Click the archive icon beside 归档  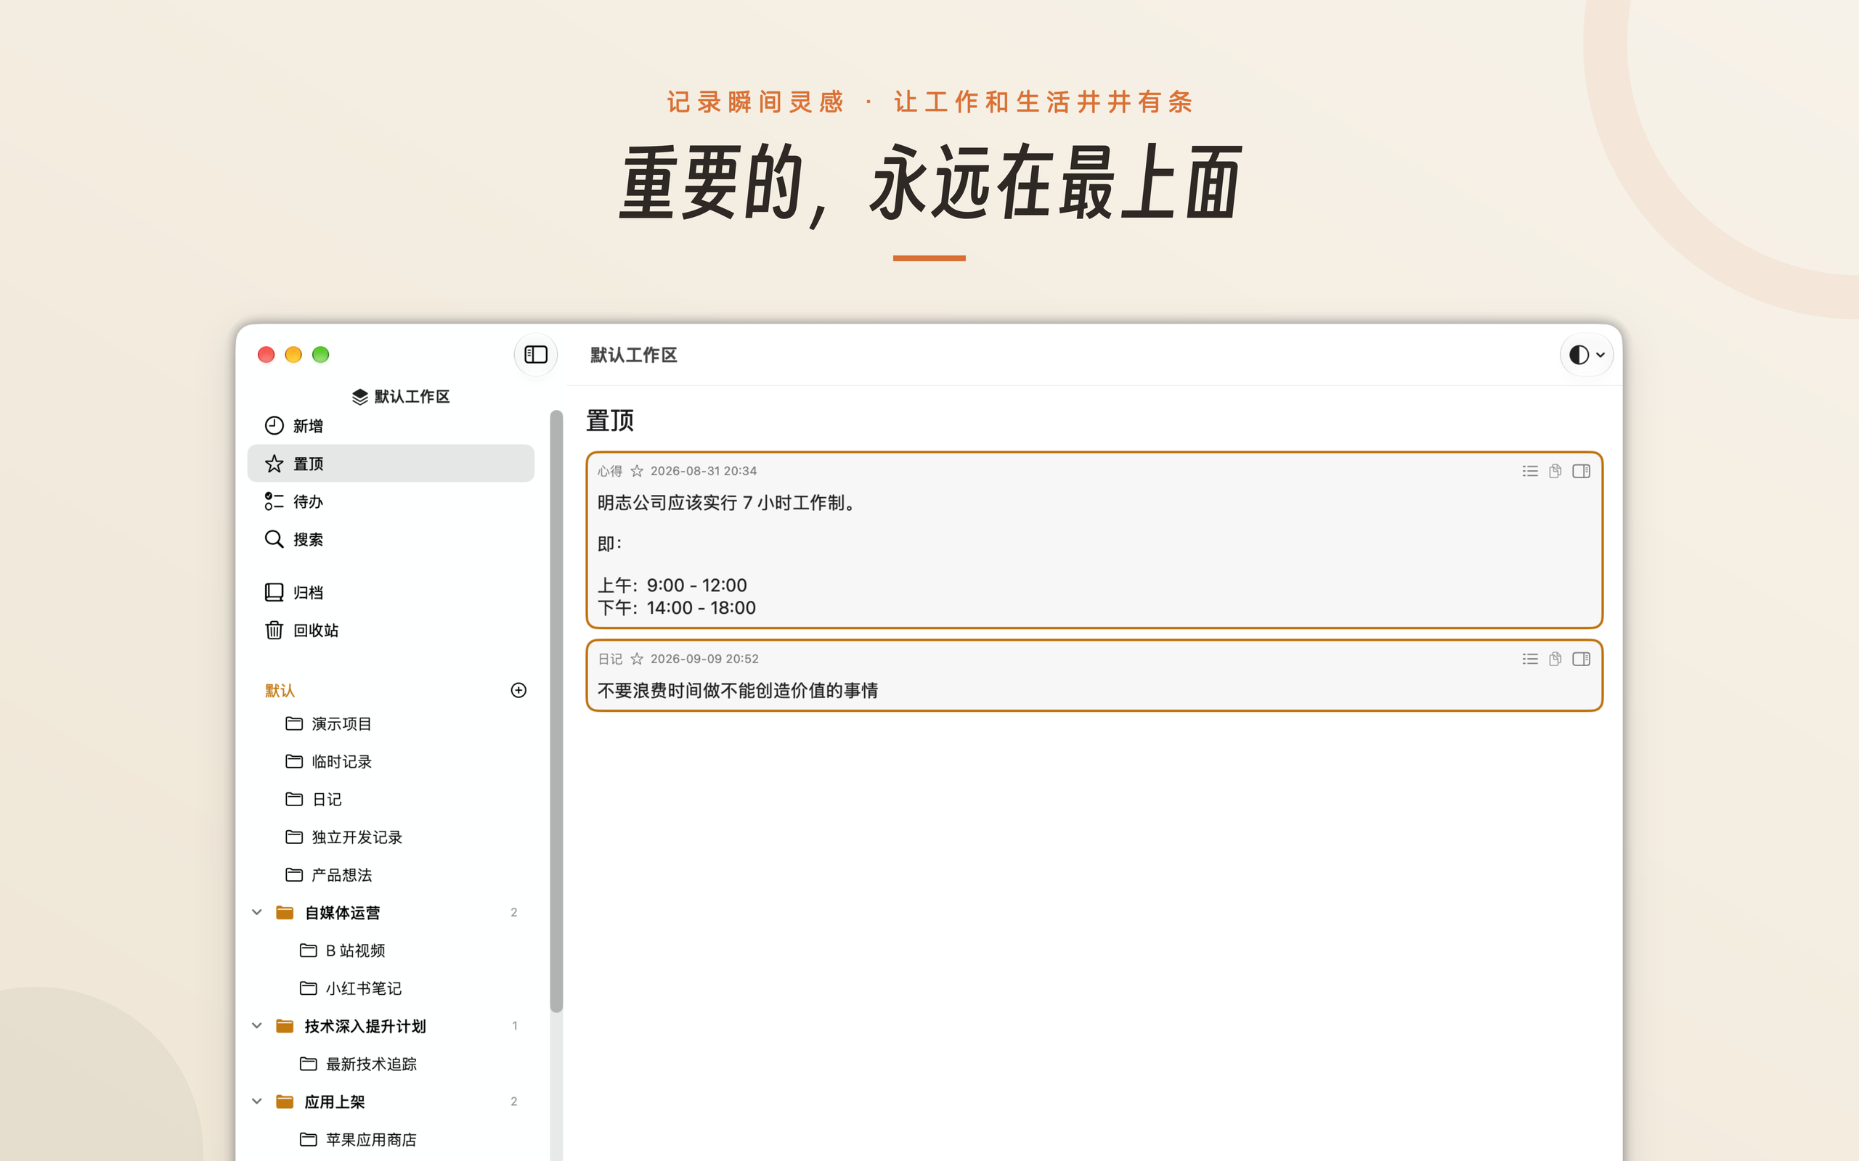tap(274, 592)
